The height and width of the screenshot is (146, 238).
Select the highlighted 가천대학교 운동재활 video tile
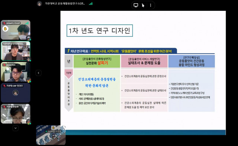16,51
